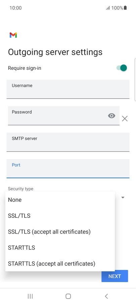This screenshot has height=304, width=136.
Task: Tap the battery status icon
Action: [125, 8]
